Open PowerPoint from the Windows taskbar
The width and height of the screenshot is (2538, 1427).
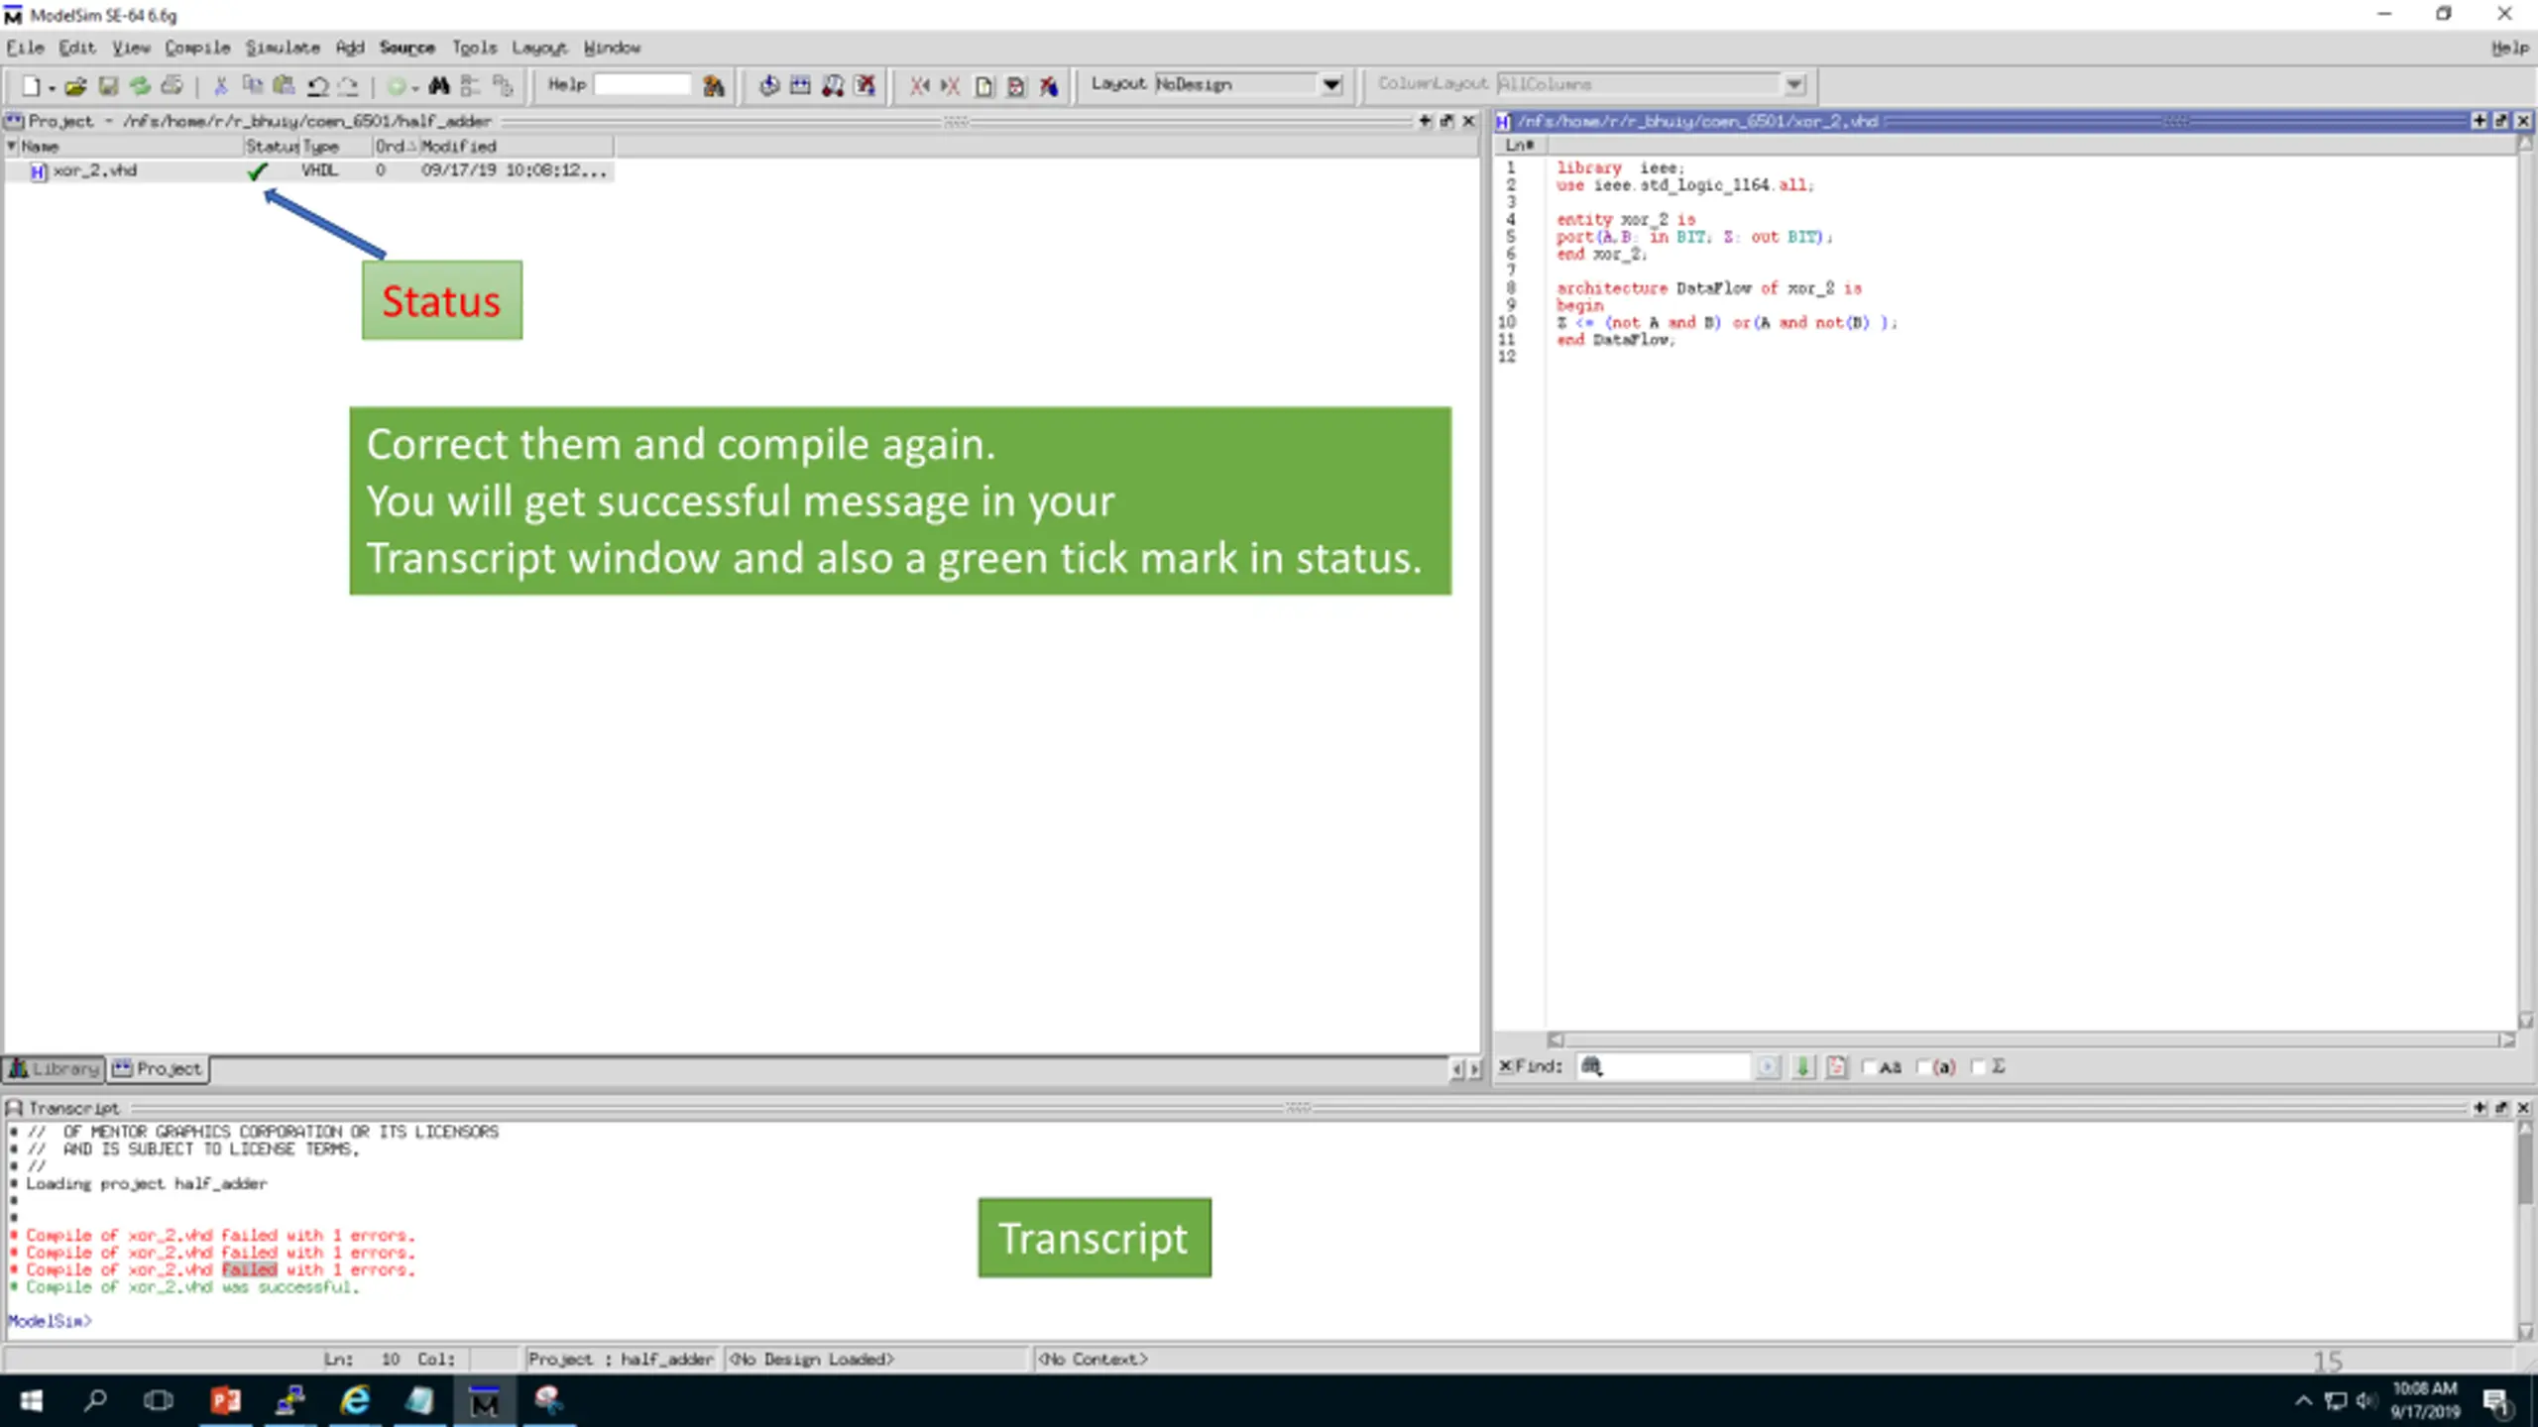pos(226,1400)
